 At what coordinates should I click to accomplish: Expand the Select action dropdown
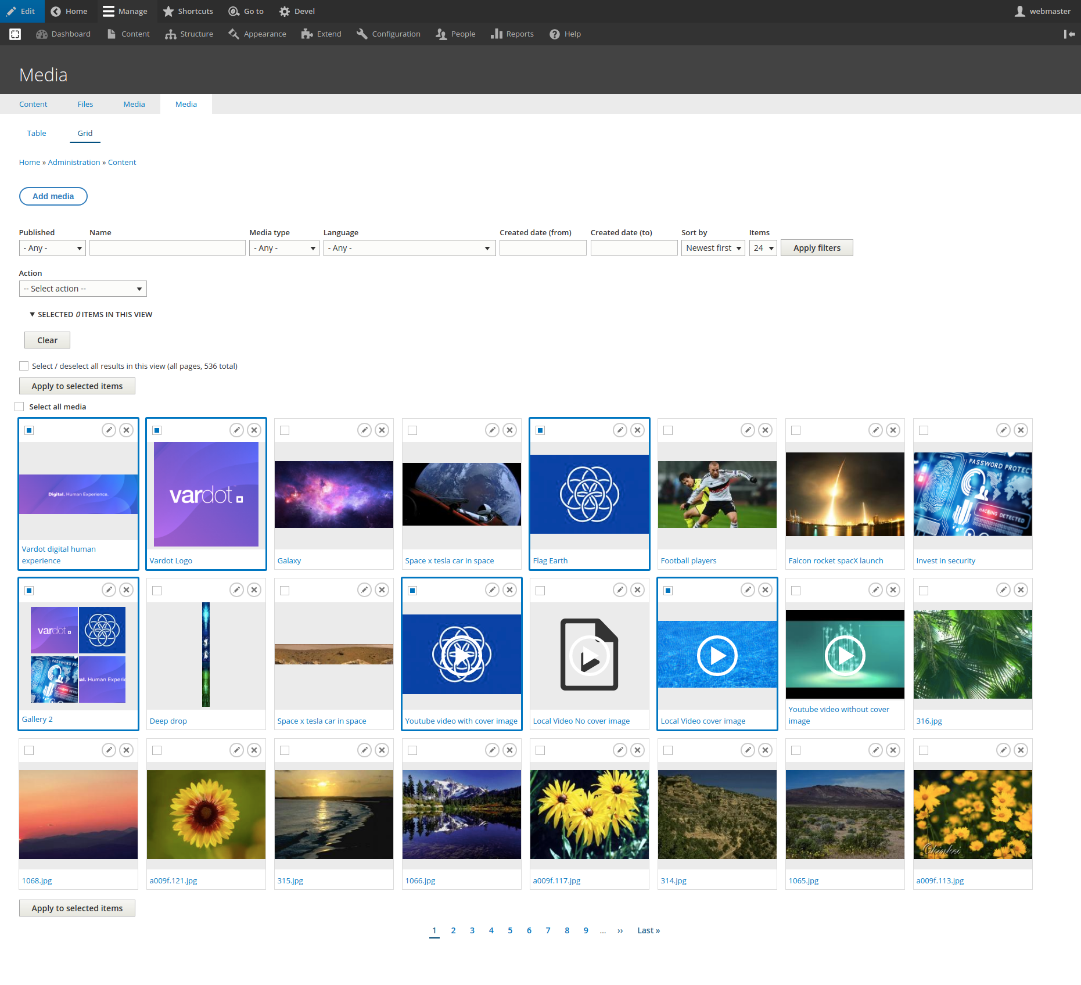coord(82,288)
